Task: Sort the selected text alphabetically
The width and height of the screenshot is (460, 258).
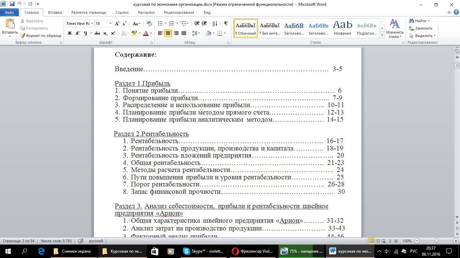Action: pos(215,24)
